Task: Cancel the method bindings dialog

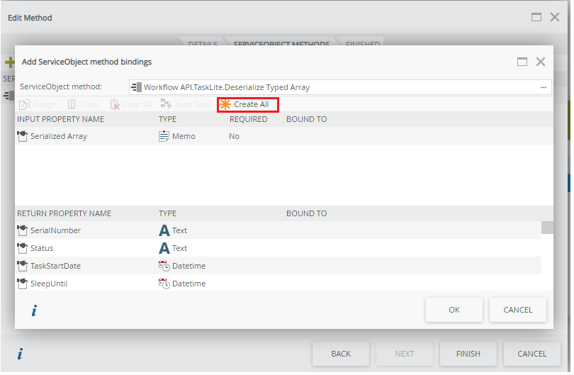Action: tap(517, 310)
